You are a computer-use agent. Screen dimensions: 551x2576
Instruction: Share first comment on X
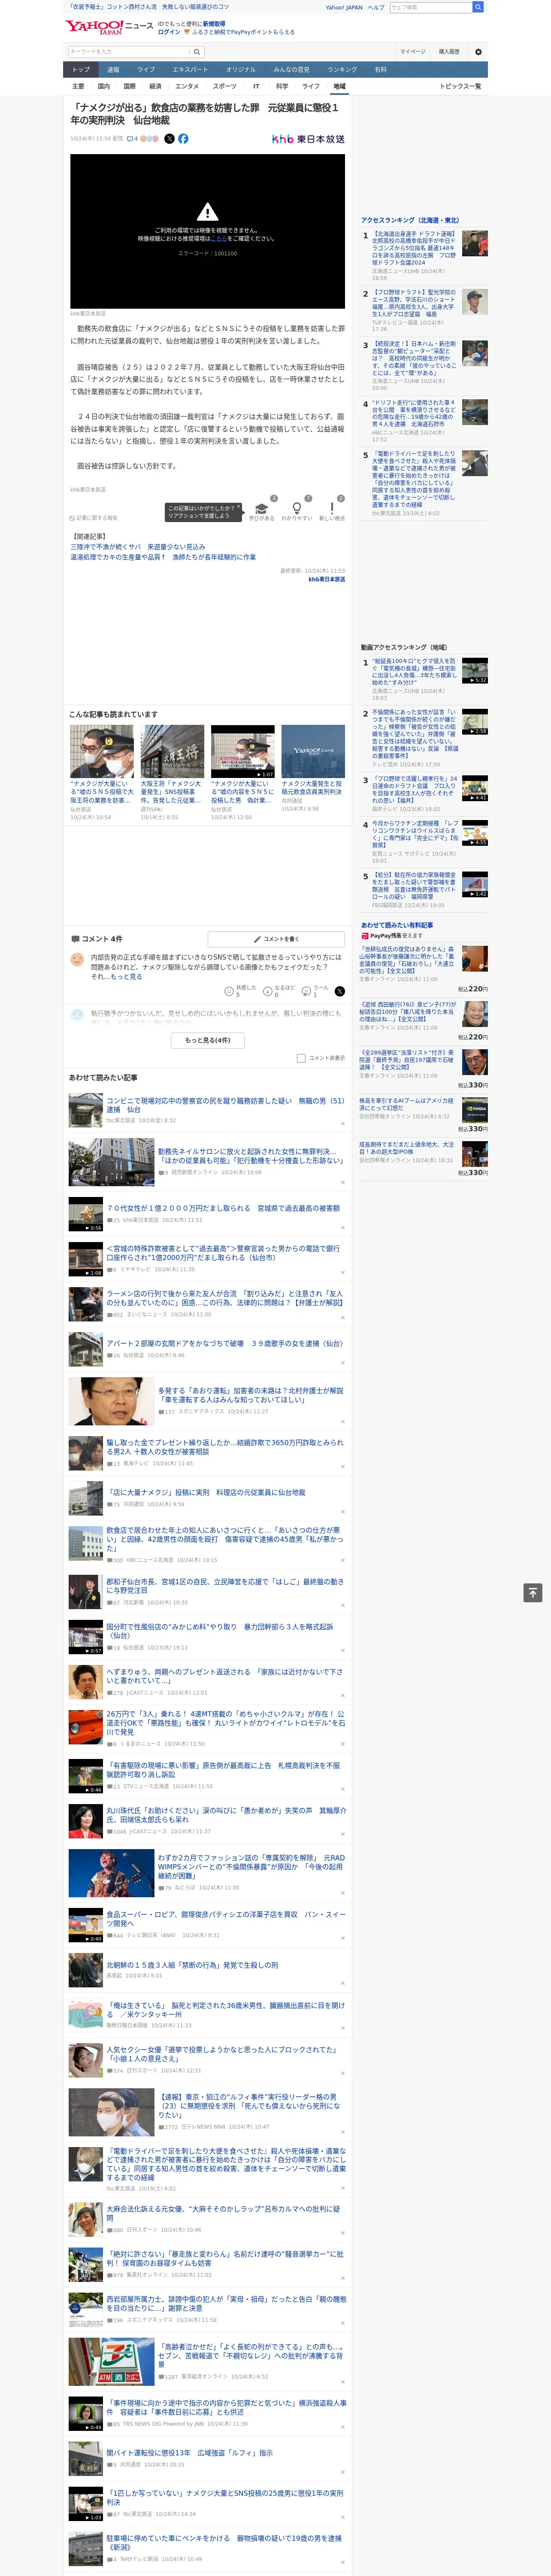click(340, 991)
